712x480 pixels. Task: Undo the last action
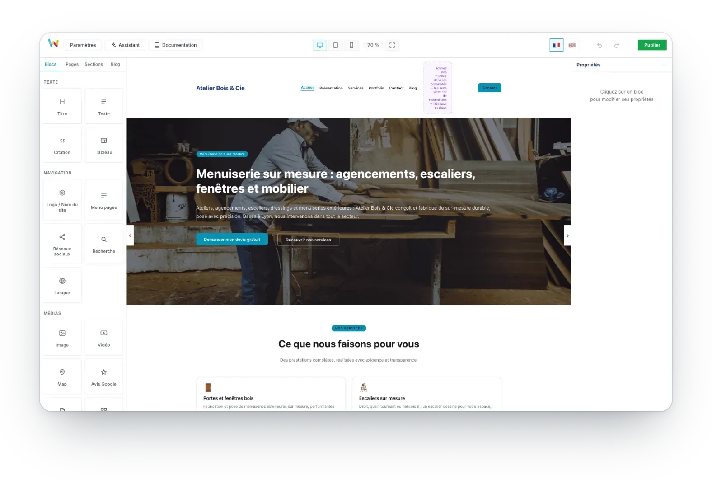[x=600, y=45]
